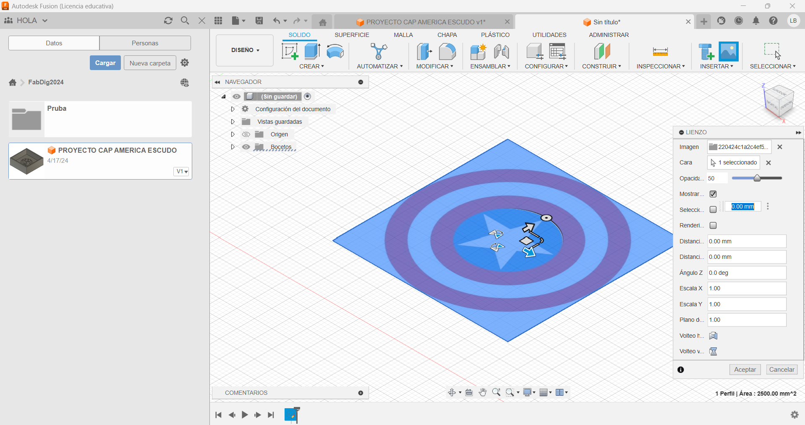
Task: Expand Configuración del documento node
Action: [233, 109]
